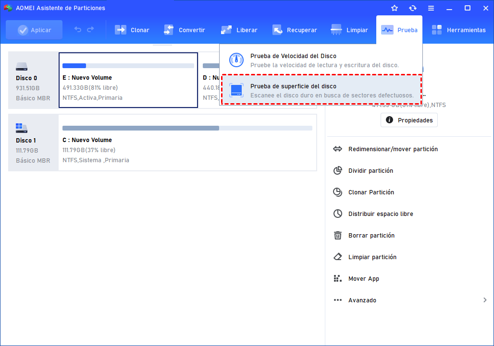Click 'NTFS,Sistema ,Primaria' text

[96, 160]
